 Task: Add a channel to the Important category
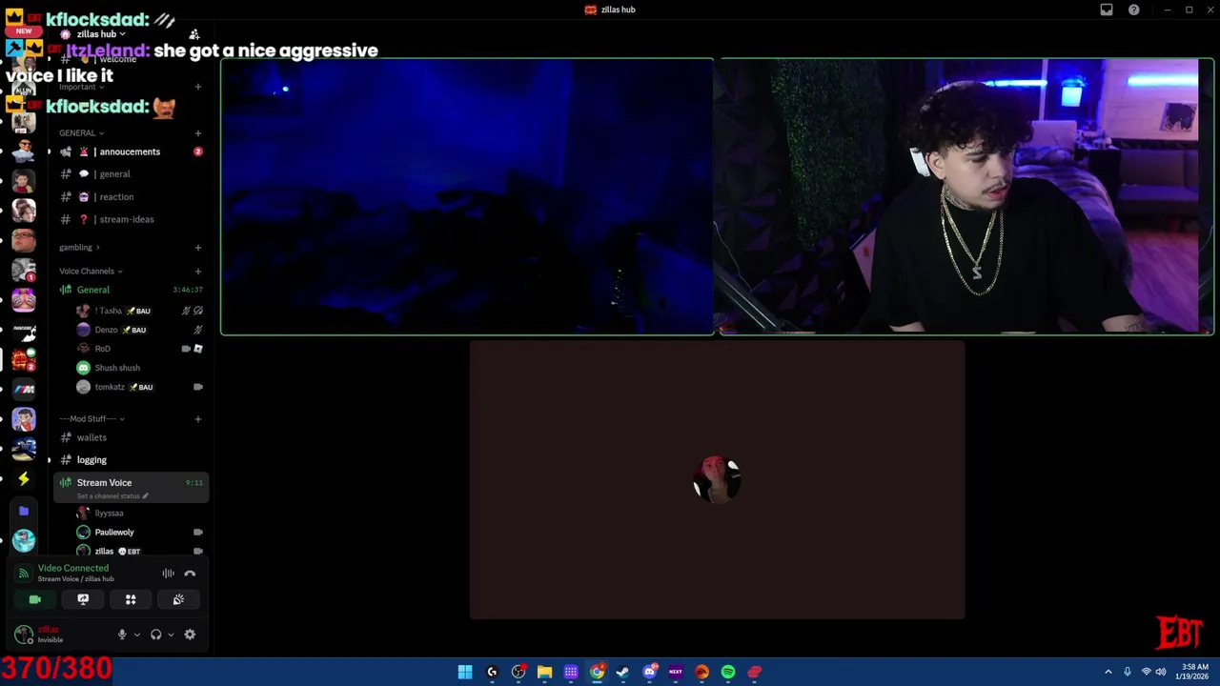[198, 87]
